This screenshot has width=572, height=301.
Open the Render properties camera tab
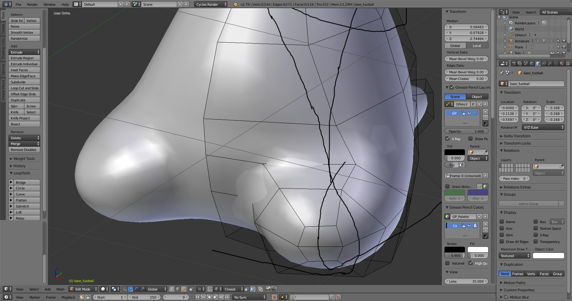coord(514,63)
